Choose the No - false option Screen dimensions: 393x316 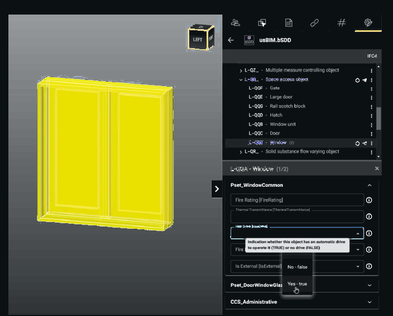pyautogui.click(x=297, y=267)
